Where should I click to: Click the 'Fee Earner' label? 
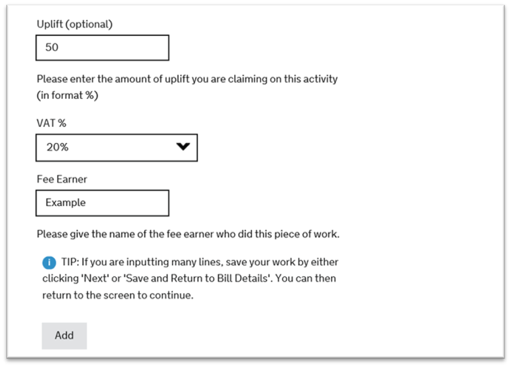pos(62,179)
